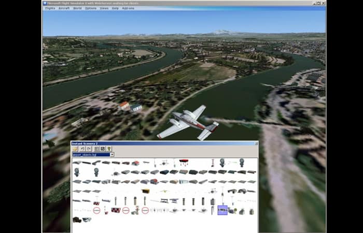This screenshot has width=363, height=233.
Task: Click the highlighted blue selected object thumbnail
Action: click(222, 210)
